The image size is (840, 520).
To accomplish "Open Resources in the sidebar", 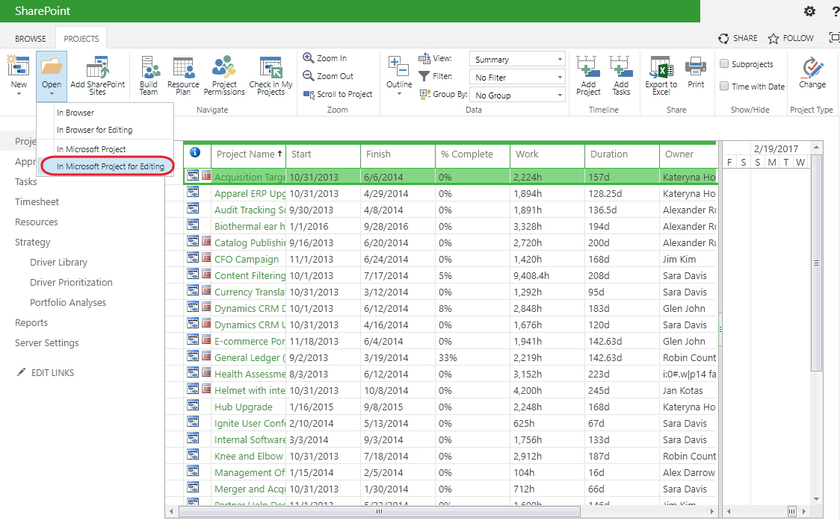I will point(37,222).
